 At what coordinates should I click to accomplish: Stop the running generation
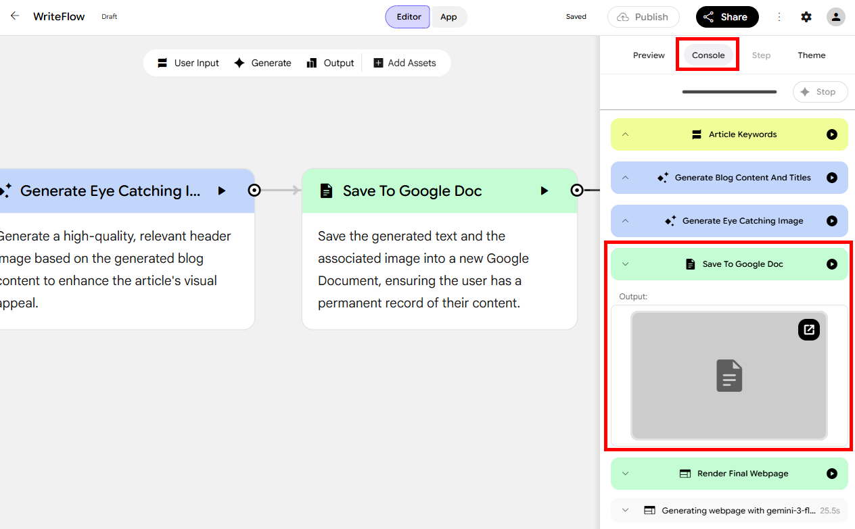coord(820,92)
